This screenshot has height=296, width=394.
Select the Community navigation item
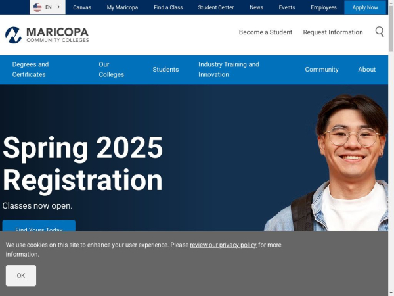322,70
